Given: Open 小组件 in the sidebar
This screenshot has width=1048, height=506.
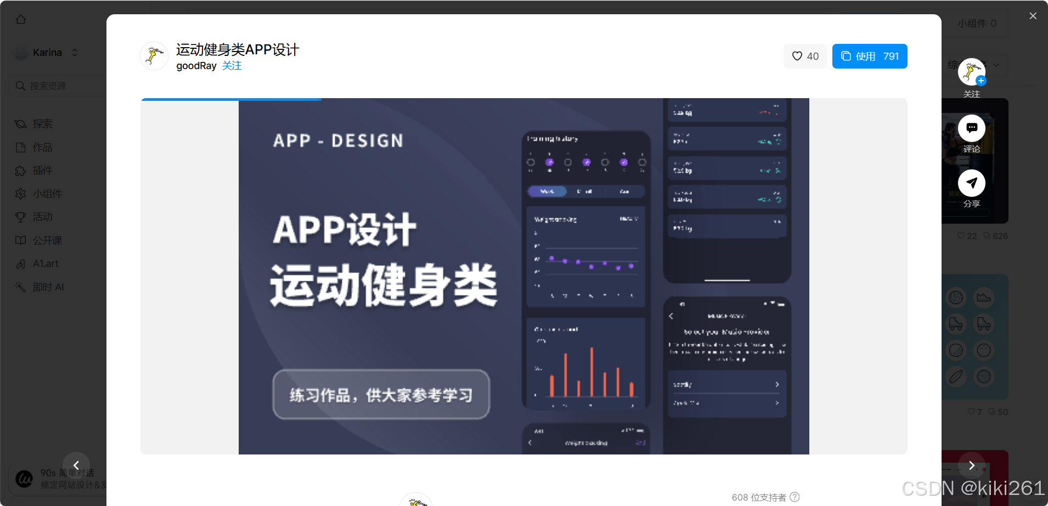Looking at the screenshot, I should point(47,194).
